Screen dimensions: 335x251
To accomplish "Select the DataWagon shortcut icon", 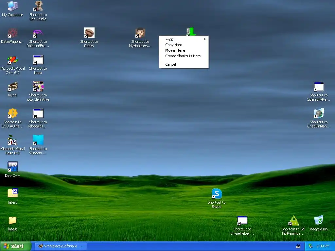I will 12,33.
